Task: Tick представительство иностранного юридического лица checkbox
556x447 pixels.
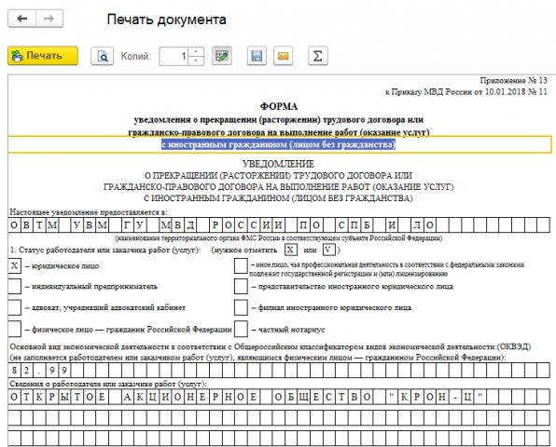Action: coord(241,286)
